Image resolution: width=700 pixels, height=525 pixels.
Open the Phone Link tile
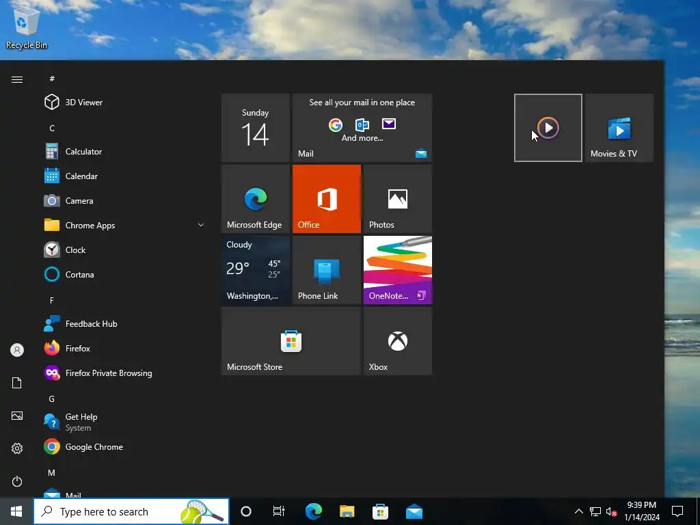[x=326, y=269]
